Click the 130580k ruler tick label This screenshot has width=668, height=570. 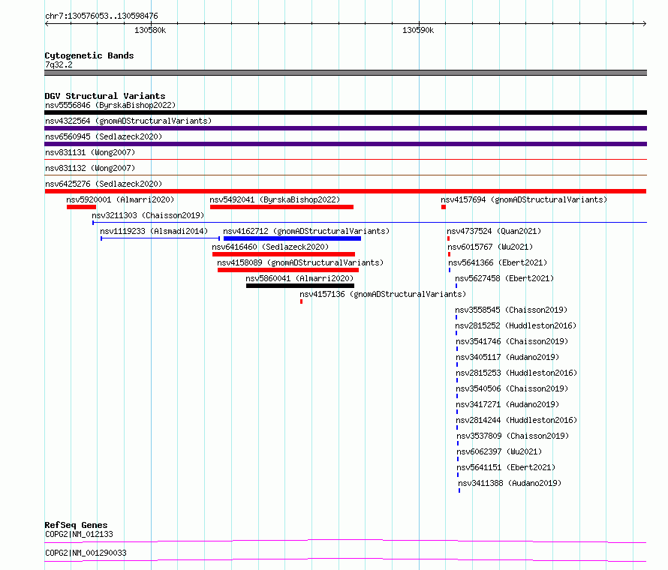[x=150, y=30]
